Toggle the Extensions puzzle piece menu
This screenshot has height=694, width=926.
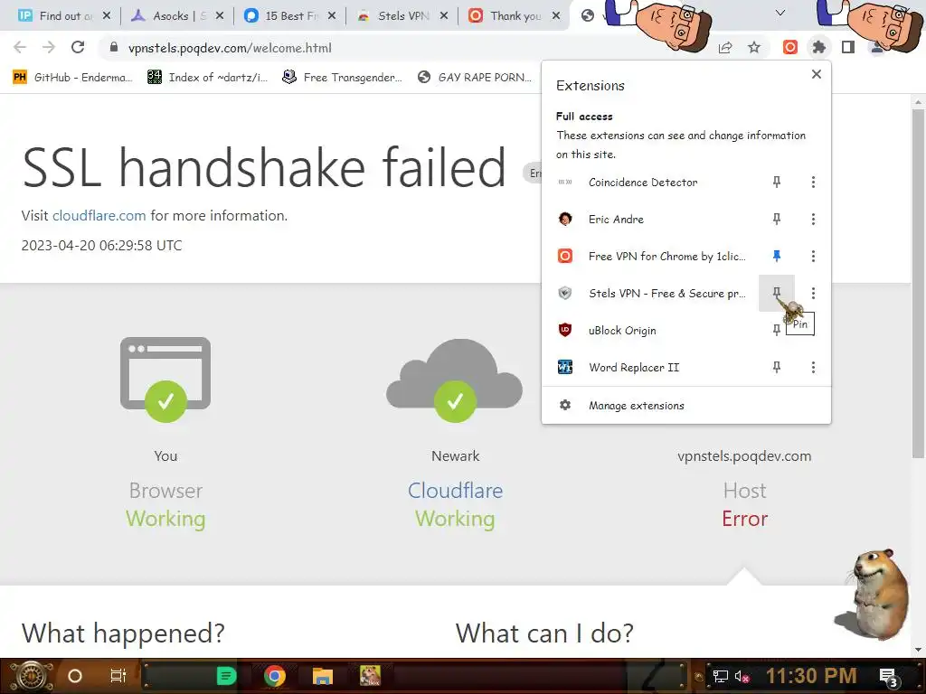pos(819,47)
